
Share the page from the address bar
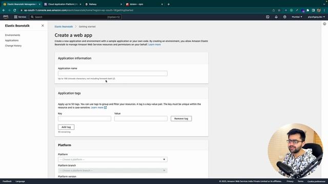273,10
